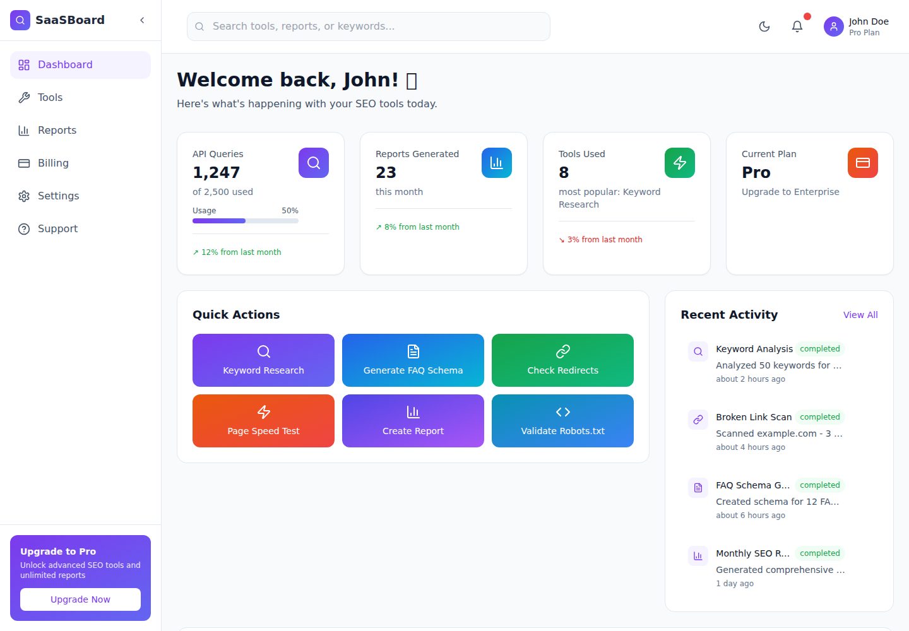Click the API Queries magnifier icon

pyautogui.click(x=314, y=163)
